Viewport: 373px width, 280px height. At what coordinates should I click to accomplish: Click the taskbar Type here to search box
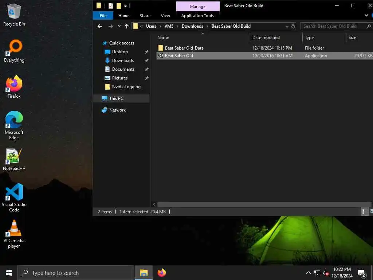(76, 273)
